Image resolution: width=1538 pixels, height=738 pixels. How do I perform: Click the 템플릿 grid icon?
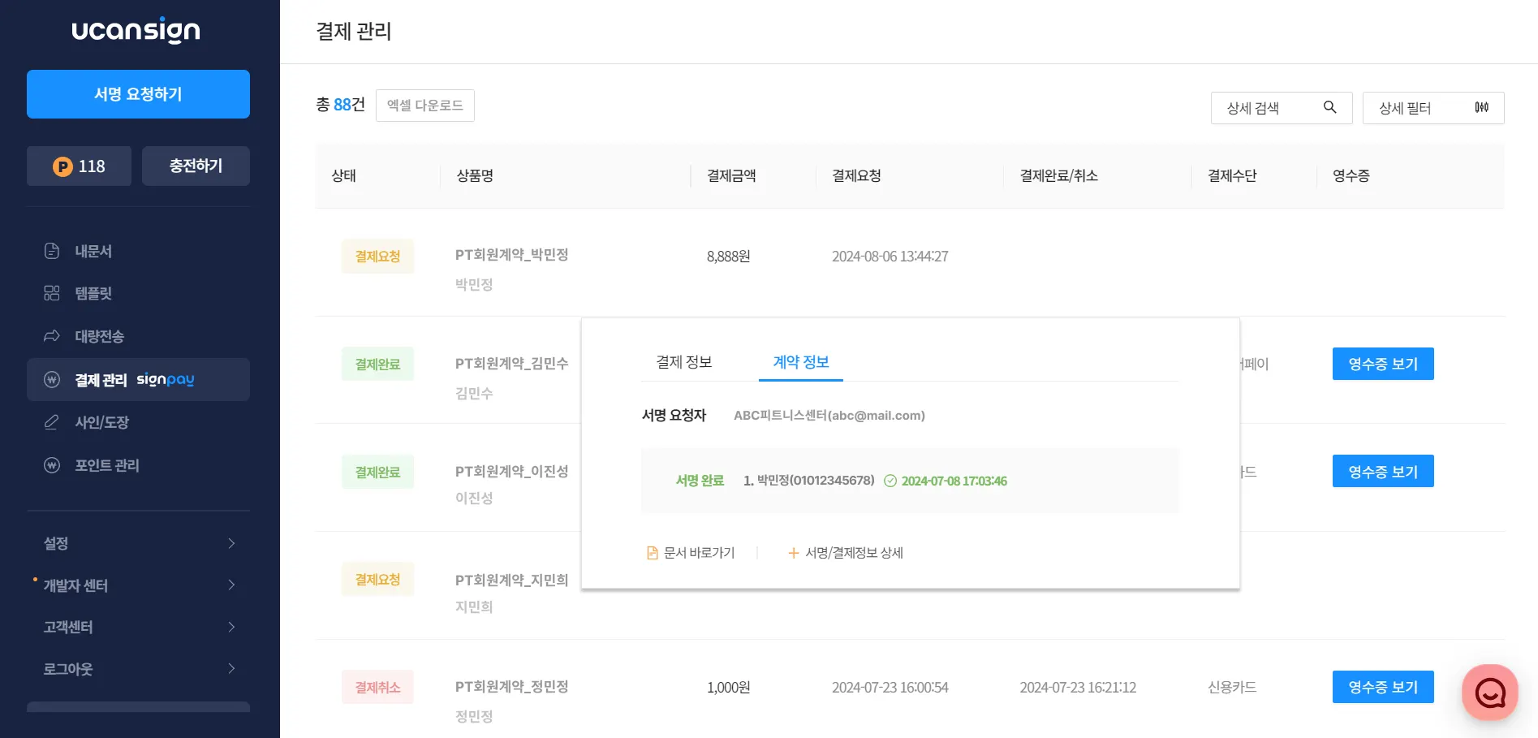[x=52, y=293]
